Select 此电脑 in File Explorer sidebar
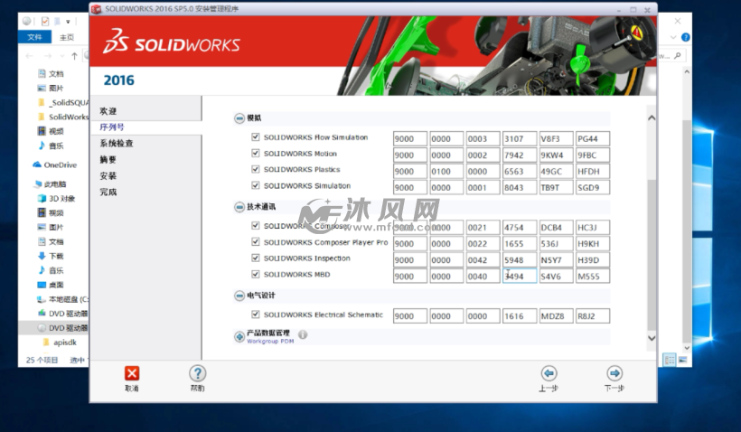The image size is (741, 432). click(x=51, y=184)
